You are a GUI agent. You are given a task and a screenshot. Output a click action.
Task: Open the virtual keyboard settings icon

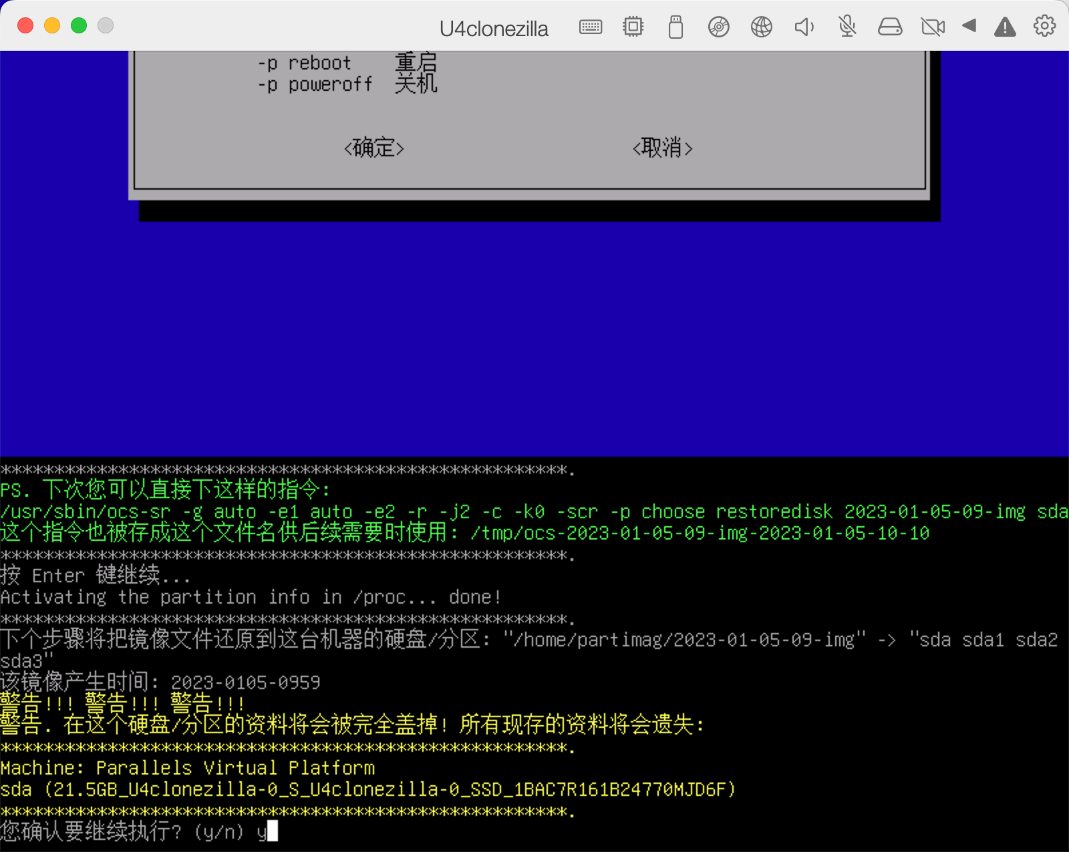591,27
